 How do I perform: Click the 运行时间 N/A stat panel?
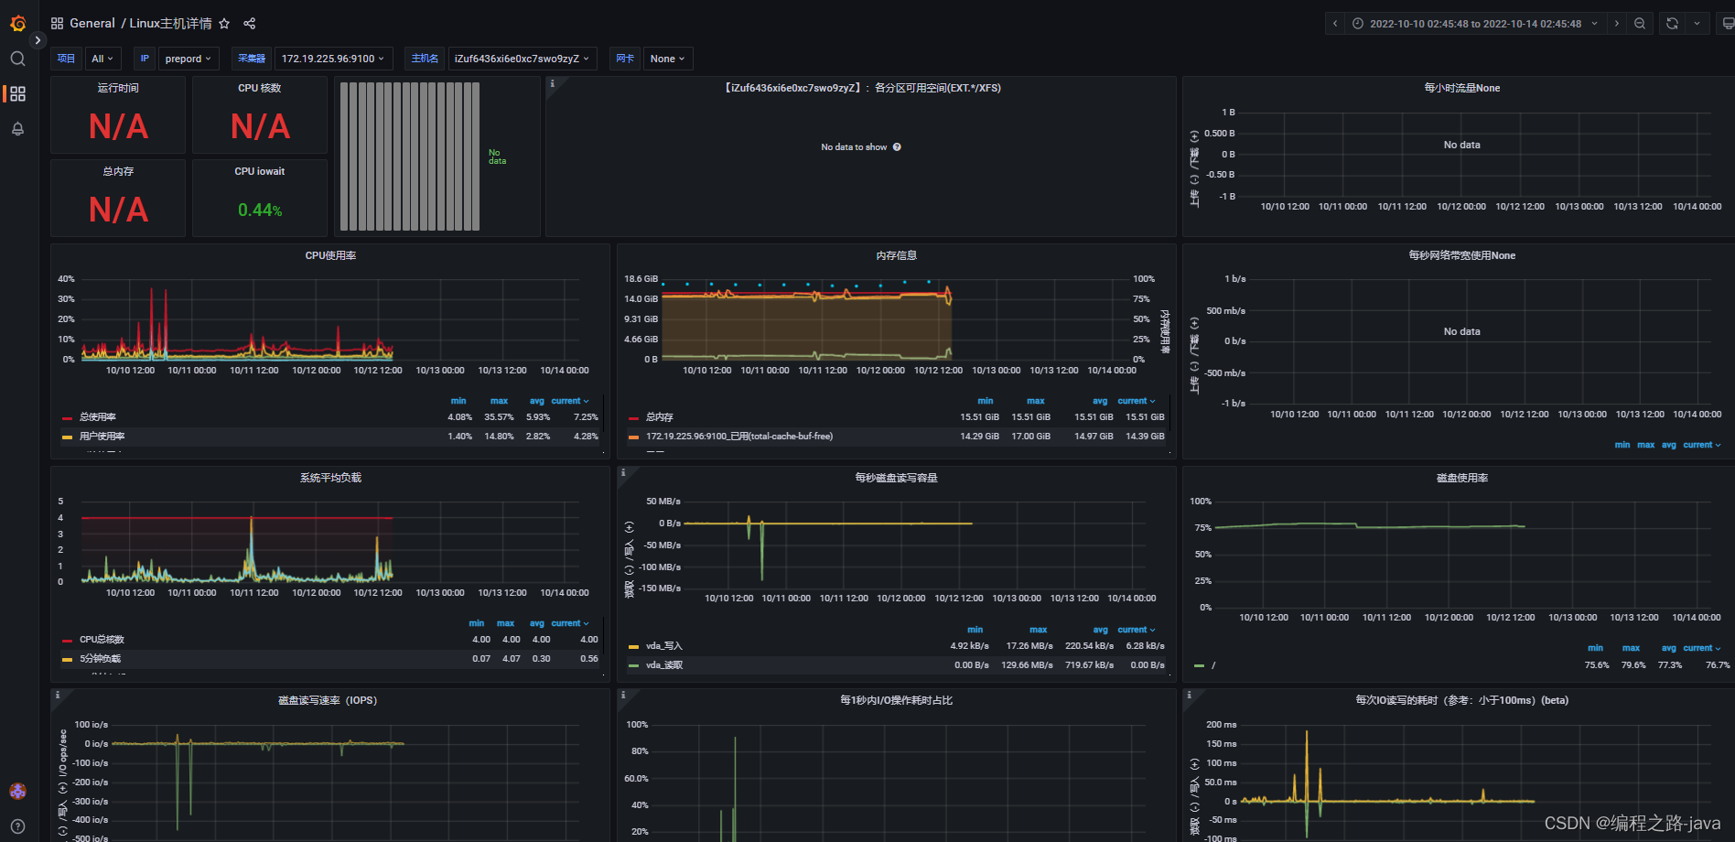(118, 115)
